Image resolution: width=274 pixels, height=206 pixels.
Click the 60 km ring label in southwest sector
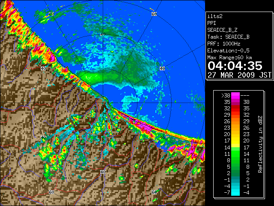51,192
